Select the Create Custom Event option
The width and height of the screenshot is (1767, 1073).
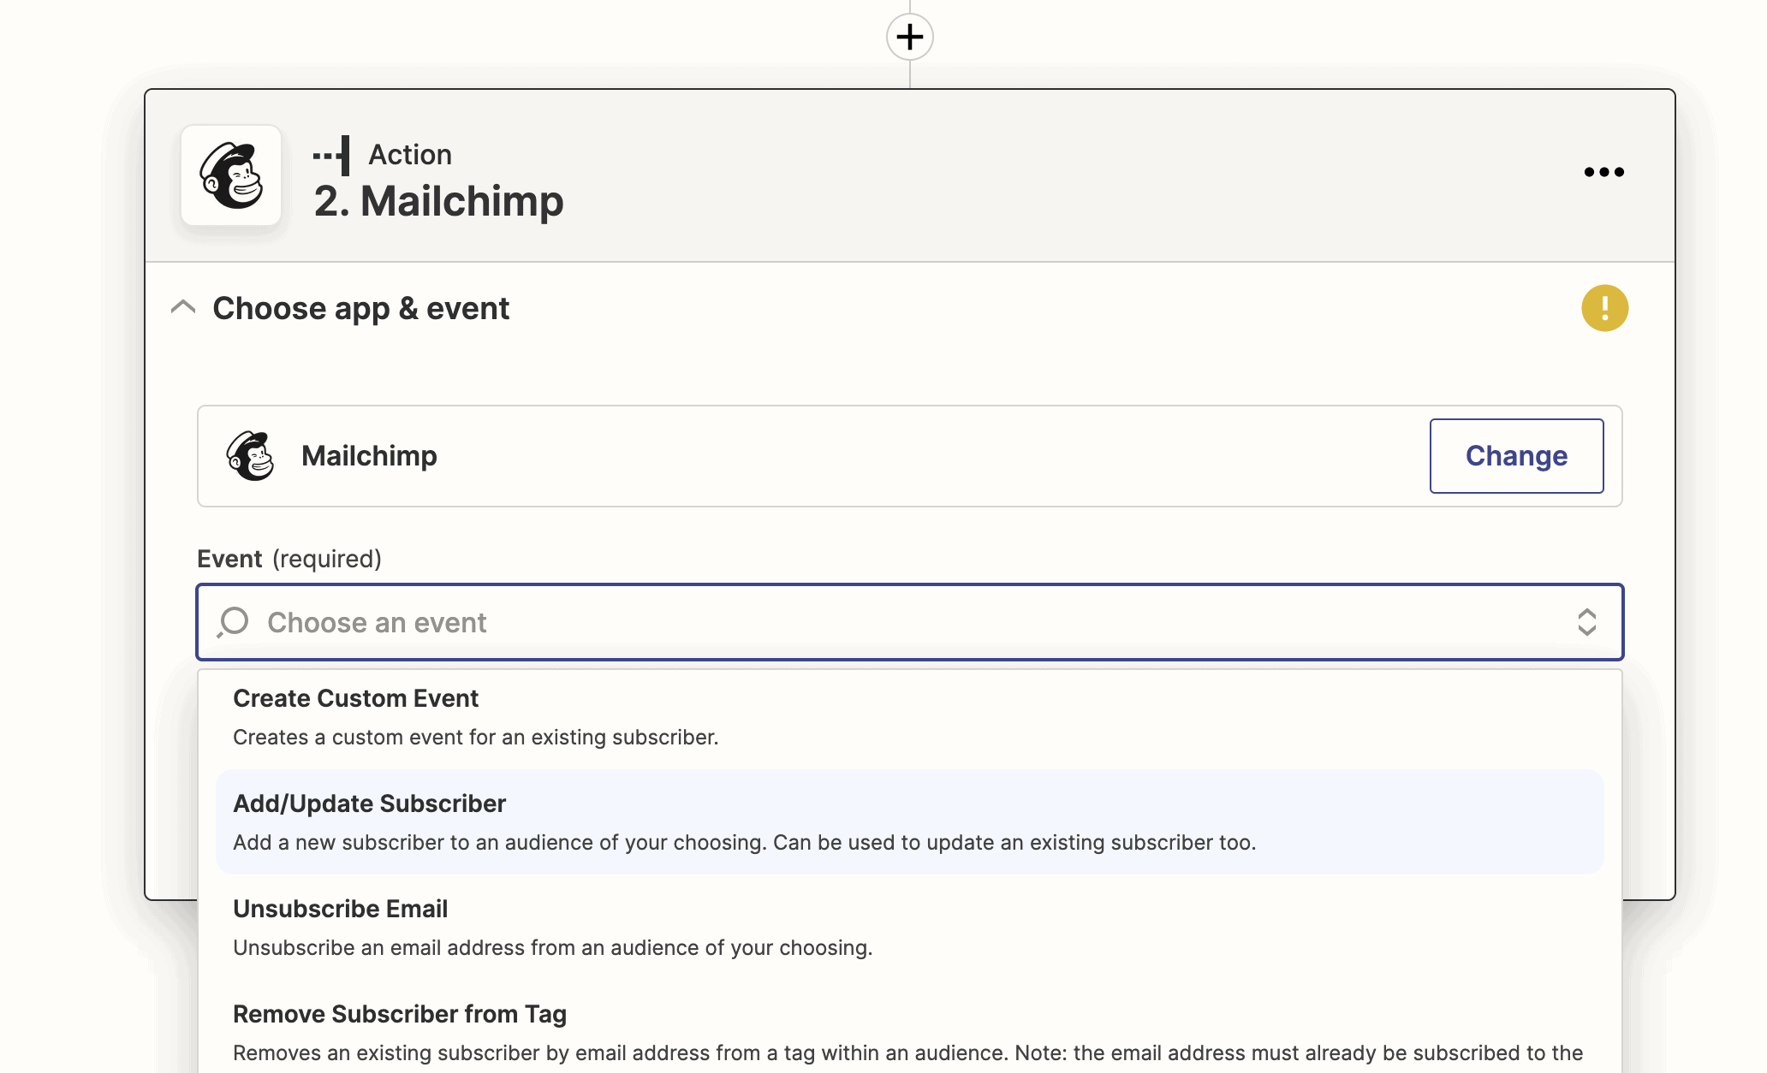[909, 717]
